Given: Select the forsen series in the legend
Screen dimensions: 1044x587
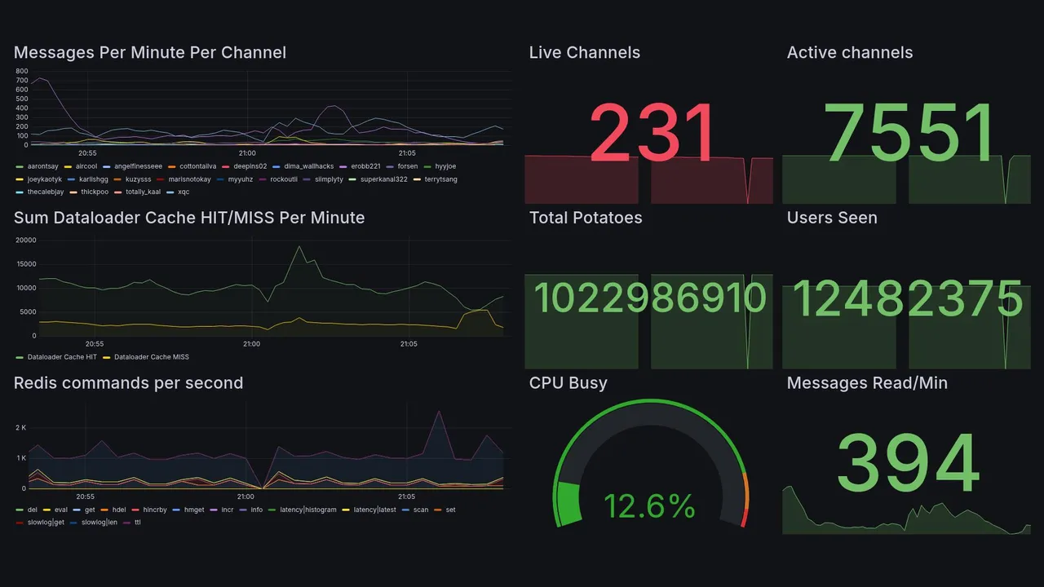Looking at the screenshot, I should (x=401, y=166).
